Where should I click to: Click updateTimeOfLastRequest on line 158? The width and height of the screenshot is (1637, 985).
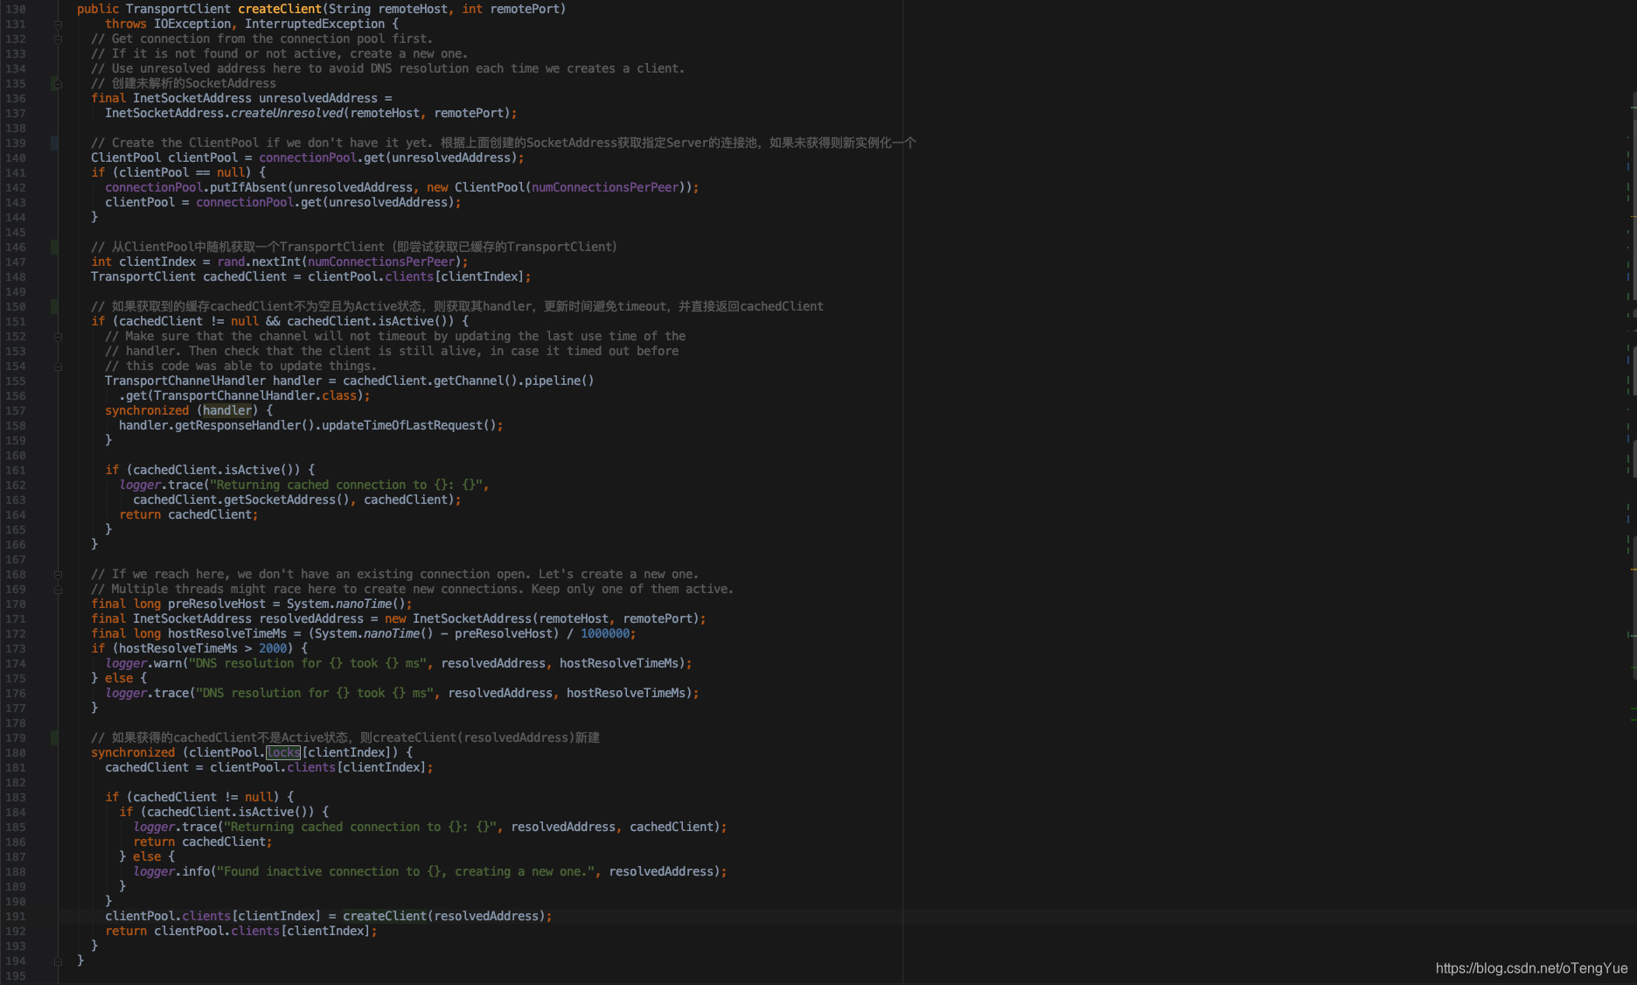coord(402,425)
